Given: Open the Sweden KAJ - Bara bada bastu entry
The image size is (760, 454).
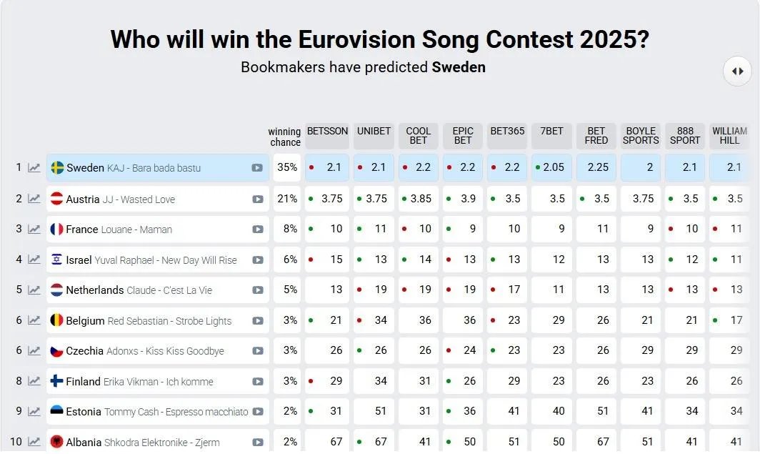Looking at the screenshot, I should [158, 168].
